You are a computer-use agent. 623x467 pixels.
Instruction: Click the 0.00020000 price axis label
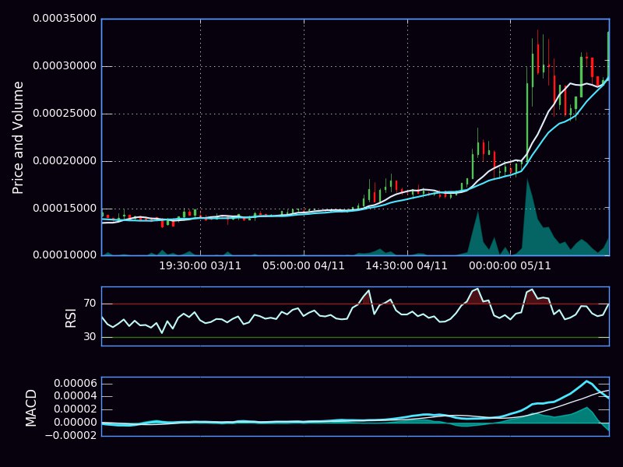click(x=65, y=161)
